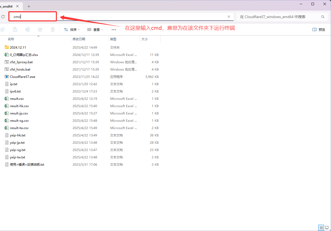This screenshot has width=331, height=231.
Task: Select the CloudflareST.exe file
Action: 22,77
